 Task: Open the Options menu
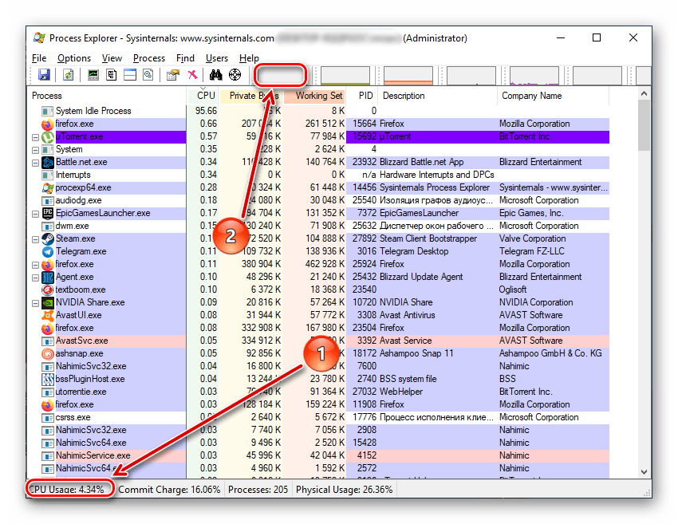(x=74, y=58)
